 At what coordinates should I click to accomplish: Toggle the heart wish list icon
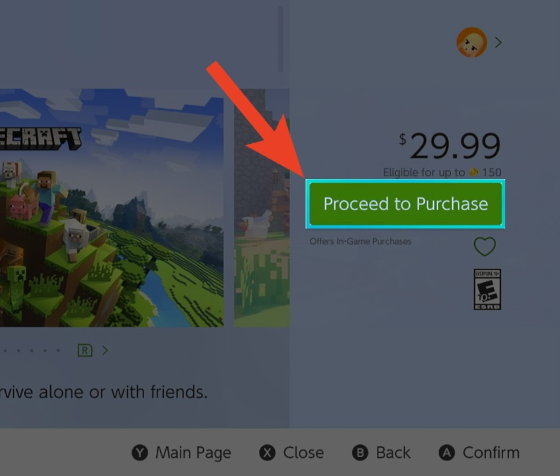click(485, 246)
